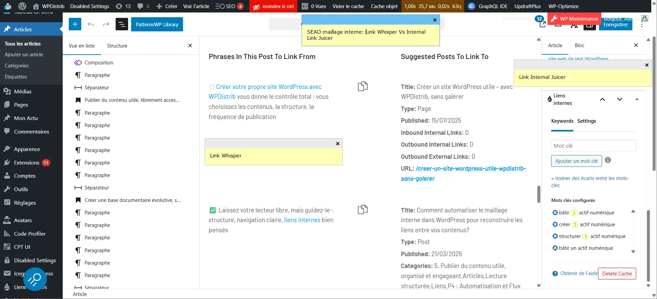Move Liens internes panel down with chevron
Screen dimensions: 657x299
[x=620, y=99]
